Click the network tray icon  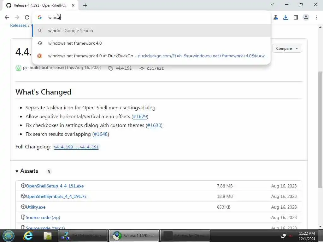(x=284, y=236)
